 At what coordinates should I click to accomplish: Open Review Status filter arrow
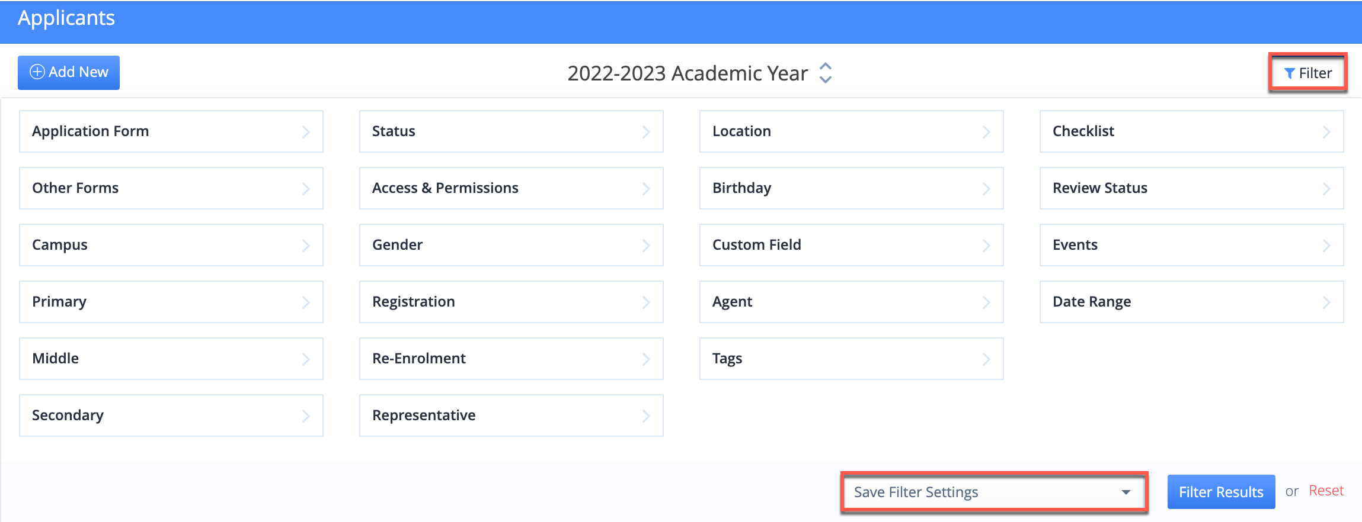(1326, 189)
